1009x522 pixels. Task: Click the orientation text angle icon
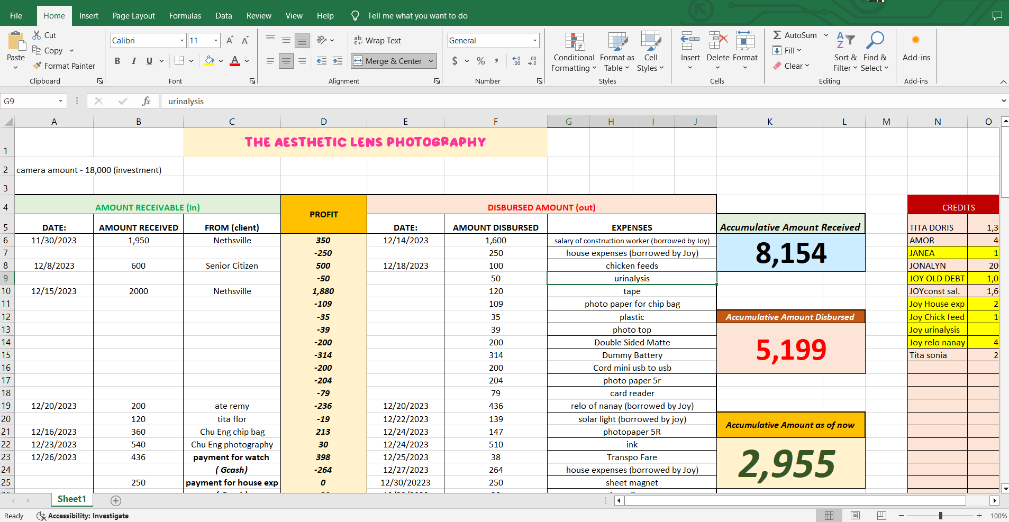321,40
